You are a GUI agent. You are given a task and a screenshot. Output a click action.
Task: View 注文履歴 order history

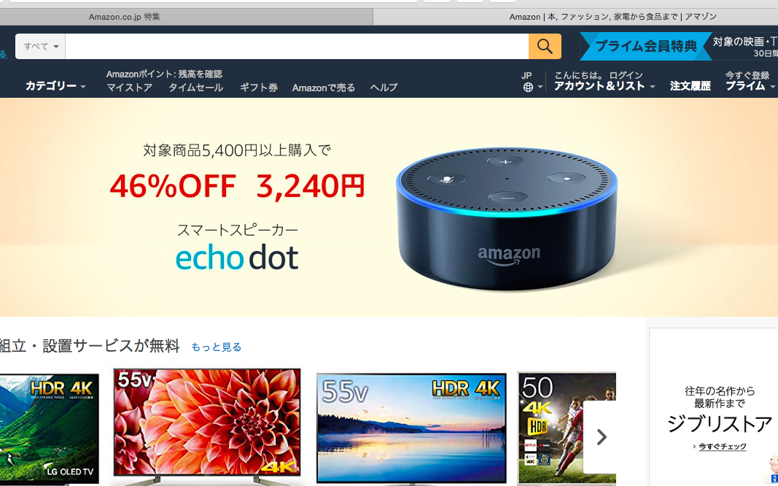click(x=691, y=86)
